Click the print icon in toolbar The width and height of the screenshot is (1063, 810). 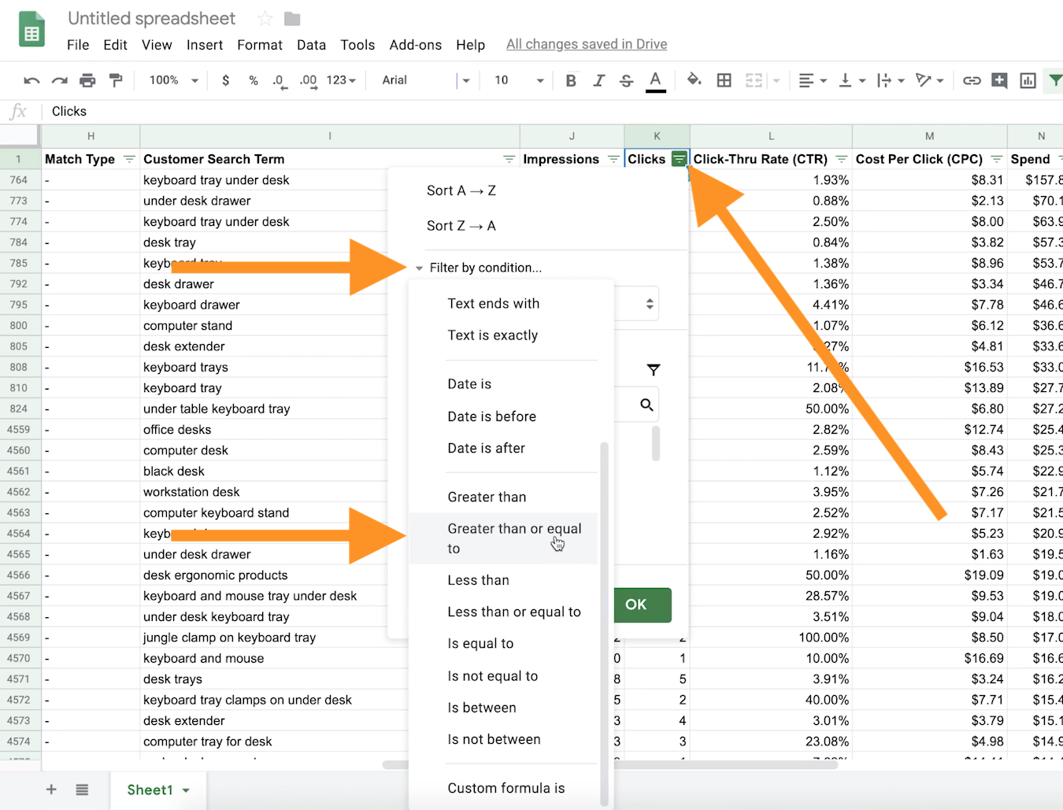tap(87, 80)
